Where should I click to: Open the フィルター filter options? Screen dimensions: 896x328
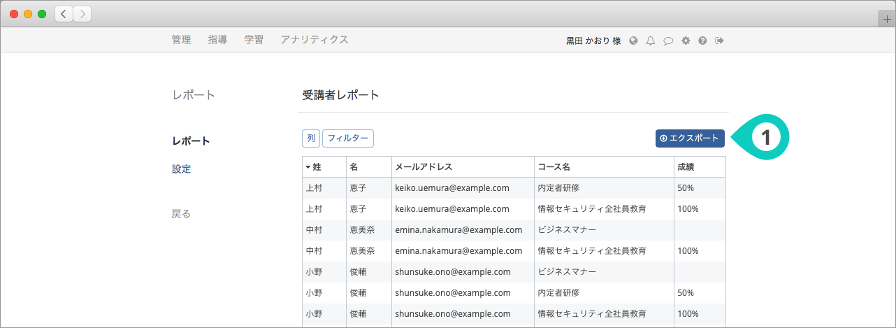(348, 138)
